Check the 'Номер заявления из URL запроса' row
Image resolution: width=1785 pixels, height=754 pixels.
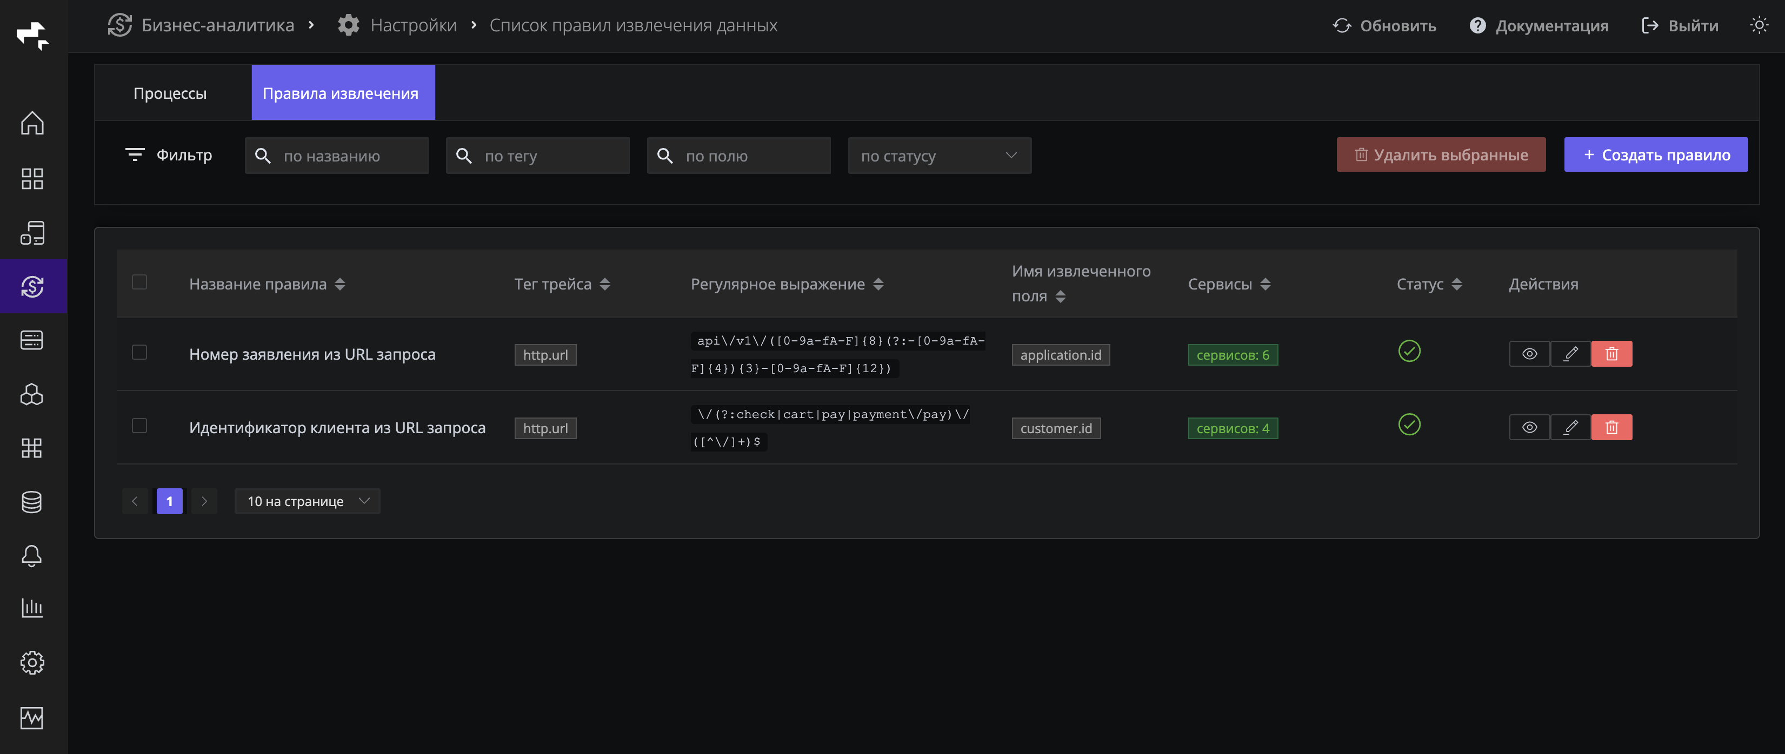pyautogui.click(x=139, y=352)
